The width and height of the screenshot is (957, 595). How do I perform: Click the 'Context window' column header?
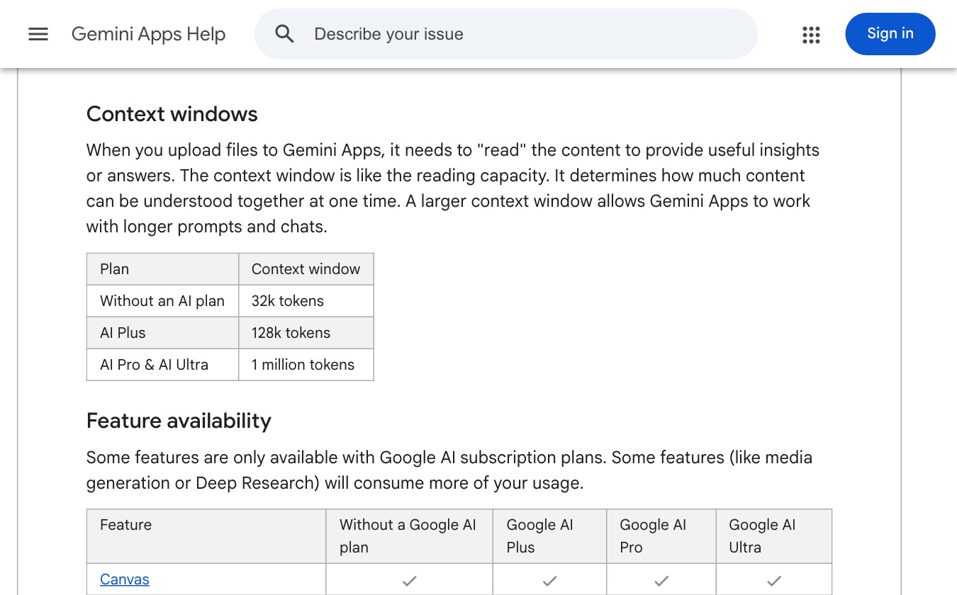coord(306,269)
